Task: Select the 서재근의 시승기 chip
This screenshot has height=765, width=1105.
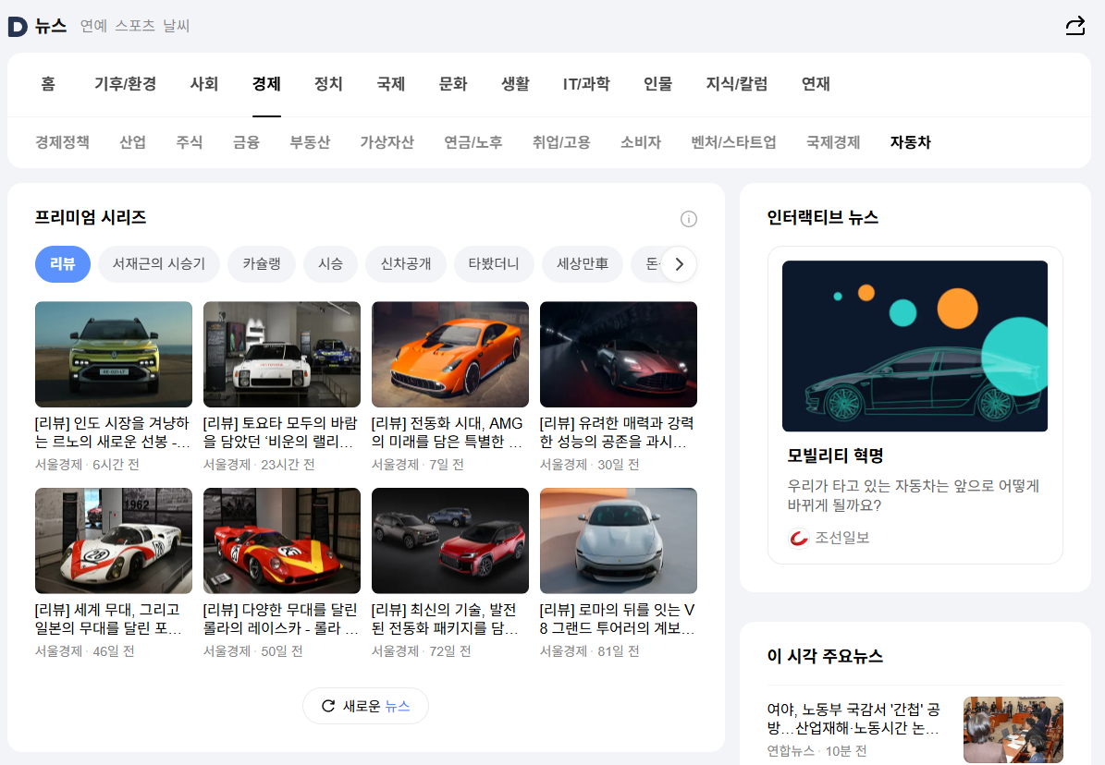Action: 159,264
